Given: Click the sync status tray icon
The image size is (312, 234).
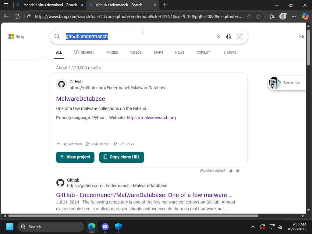Looking at the screenshot, I should 262,227.
